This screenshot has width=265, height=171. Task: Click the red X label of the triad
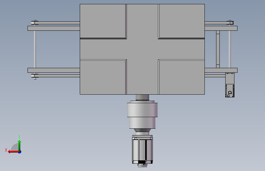[6, 150]
